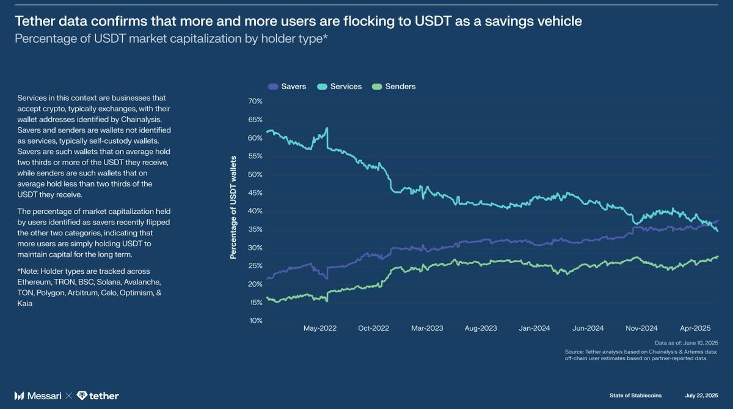This screenshot has width=733, height=409.
Task: Click the chart headline about Tether data
Action: click(298, 22)
